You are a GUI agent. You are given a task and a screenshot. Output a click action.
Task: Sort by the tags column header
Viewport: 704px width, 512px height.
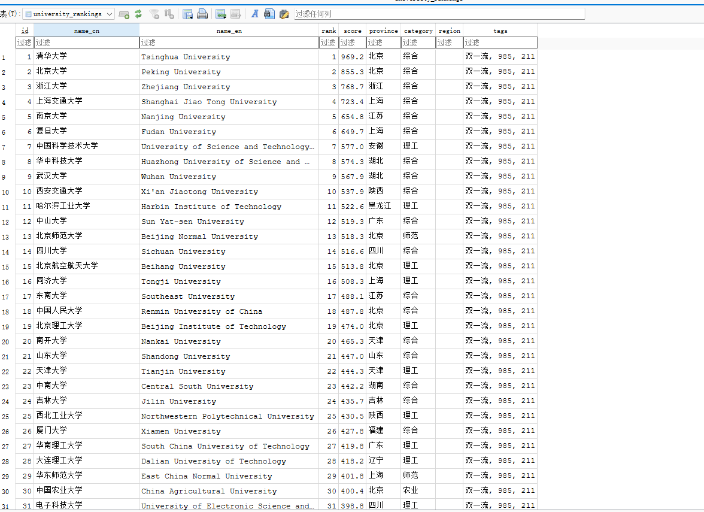[500, 31]
